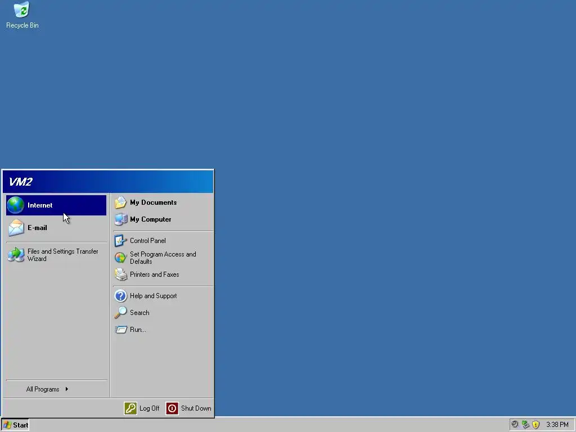Open Search from the Start menu

pos(163,313)
